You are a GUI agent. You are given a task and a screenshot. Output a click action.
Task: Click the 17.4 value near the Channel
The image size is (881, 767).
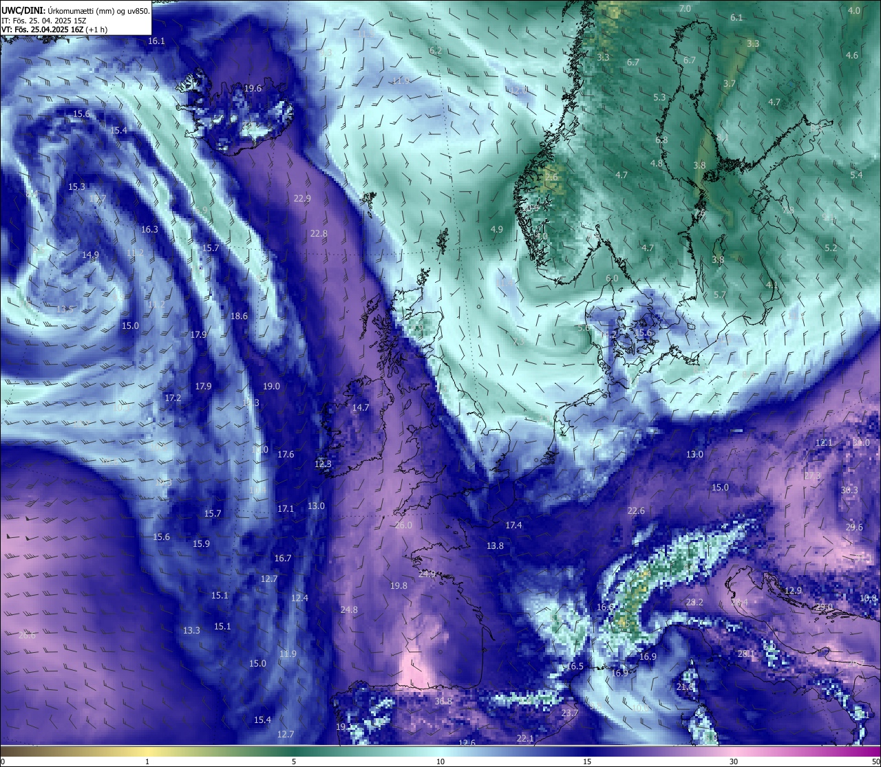(513, 525)
